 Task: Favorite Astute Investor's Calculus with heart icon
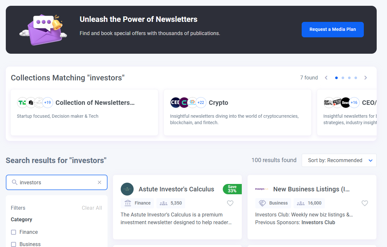click(230, 203)
